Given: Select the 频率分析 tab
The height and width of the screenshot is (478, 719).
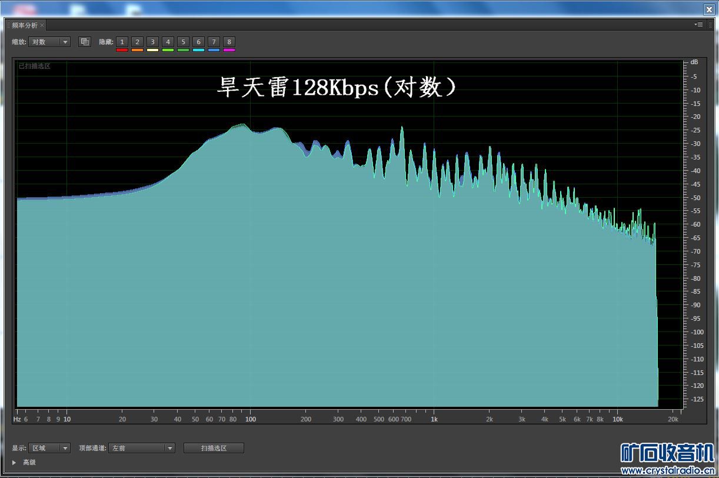Looking at the screenshot, I should coord(25,25).
